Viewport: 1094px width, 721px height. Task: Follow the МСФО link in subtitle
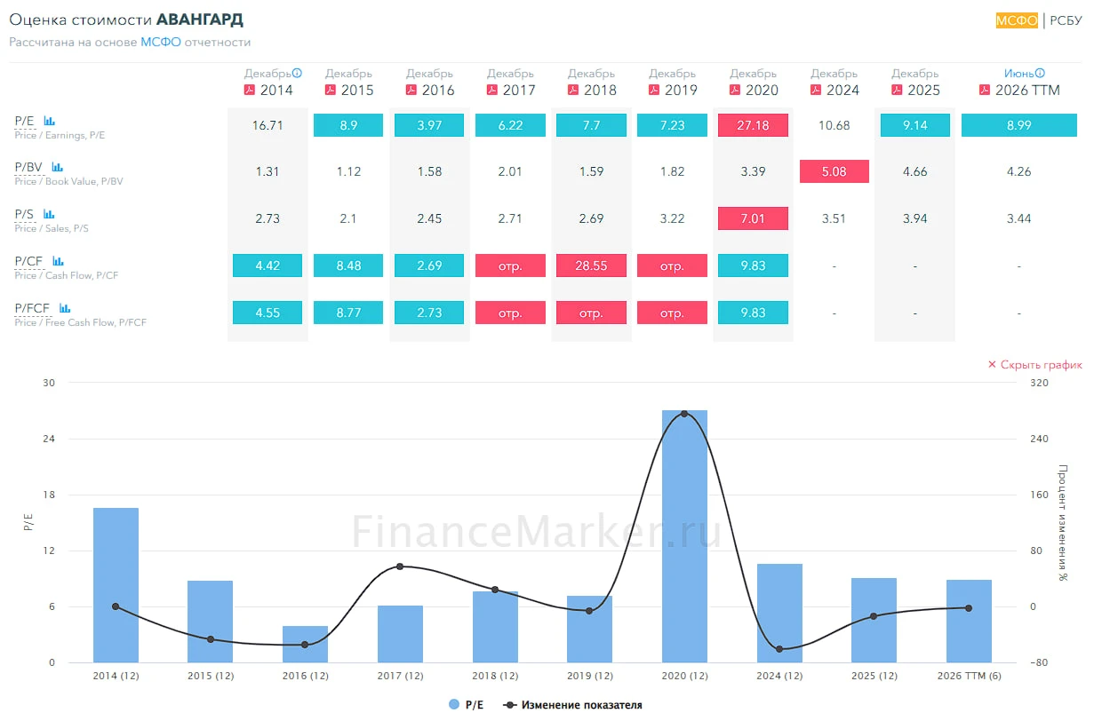161,42
